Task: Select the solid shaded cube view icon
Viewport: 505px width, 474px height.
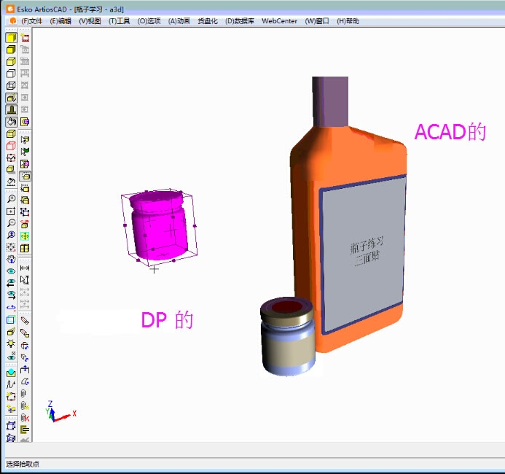Action: [x=11, y=37]
